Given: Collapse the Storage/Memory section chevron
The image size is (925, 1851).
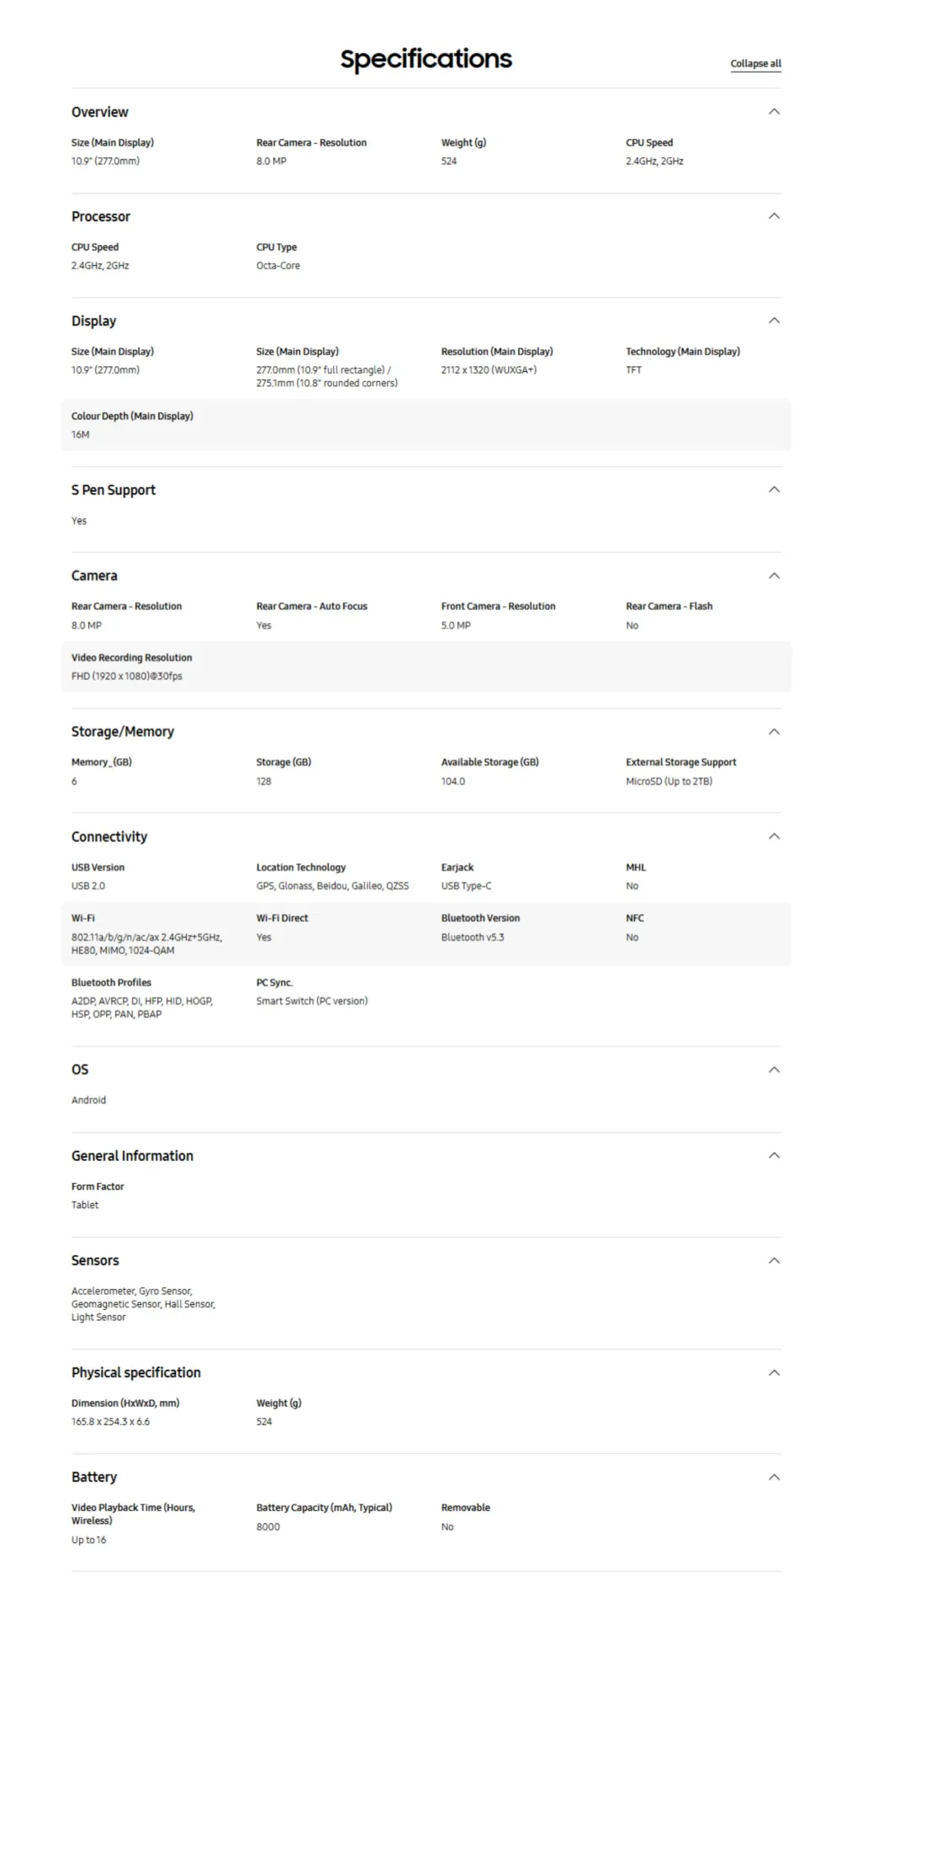Looking at the screenshot, I should (774, 732).
